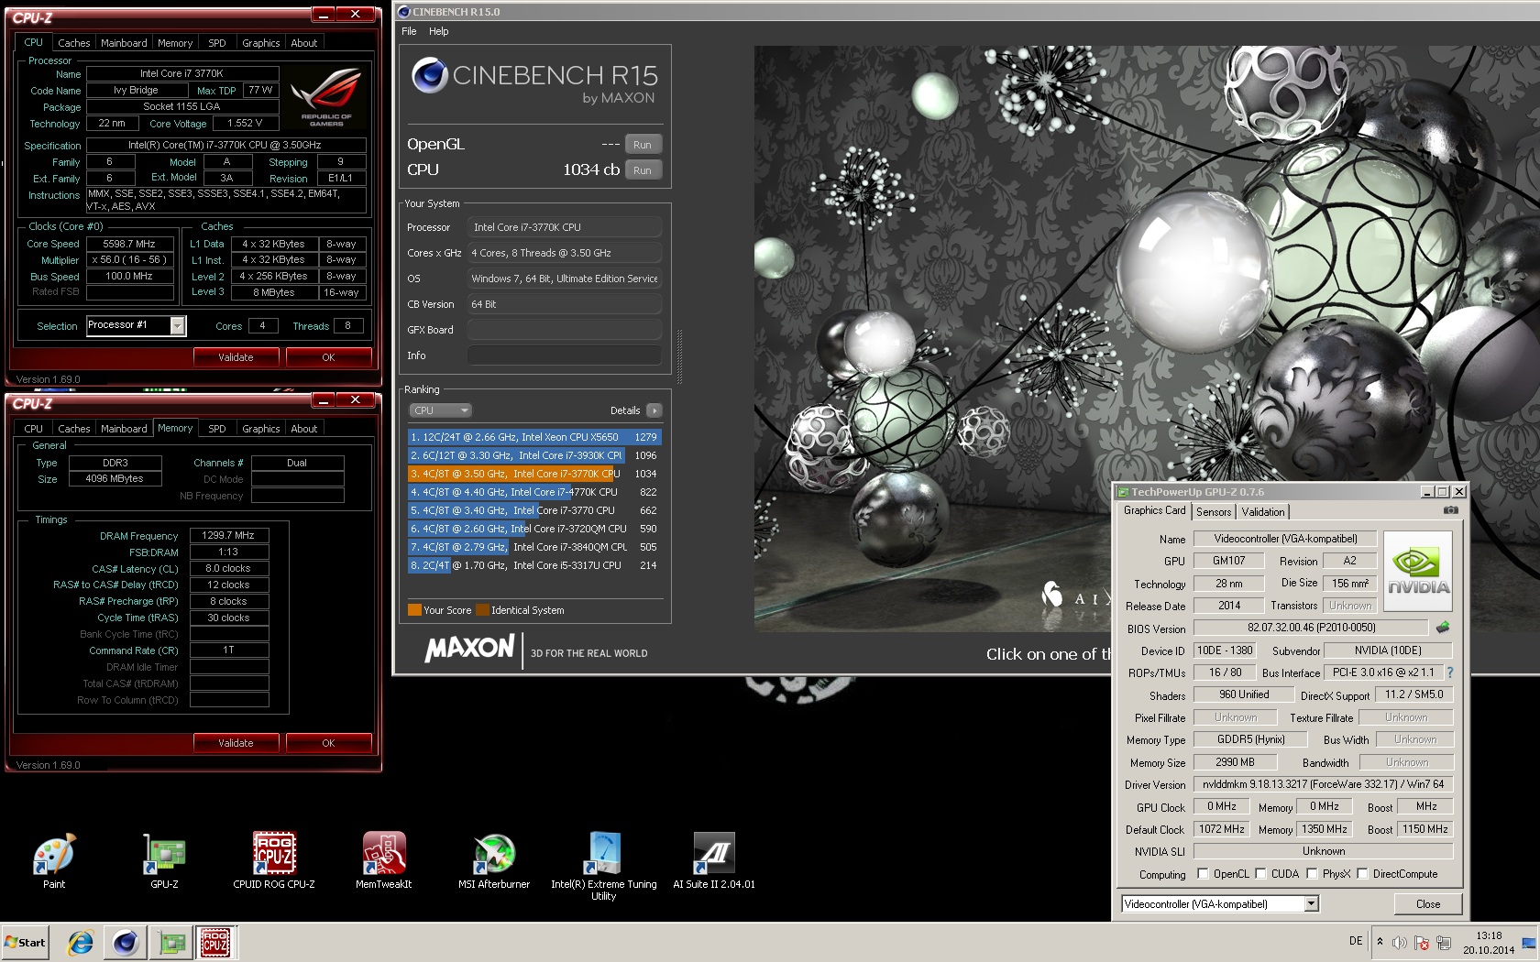Open Intel Extreme Tuning Utility shortcut
The height and width of the screenshot is (962, 1540).
(604, 866)
